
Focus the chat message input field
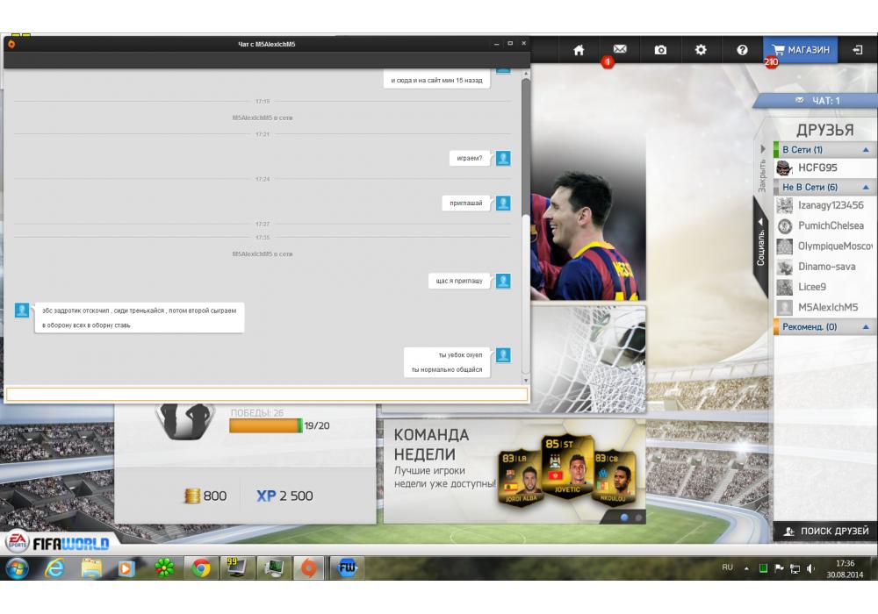pyautogui.click(x=267, y=395)
